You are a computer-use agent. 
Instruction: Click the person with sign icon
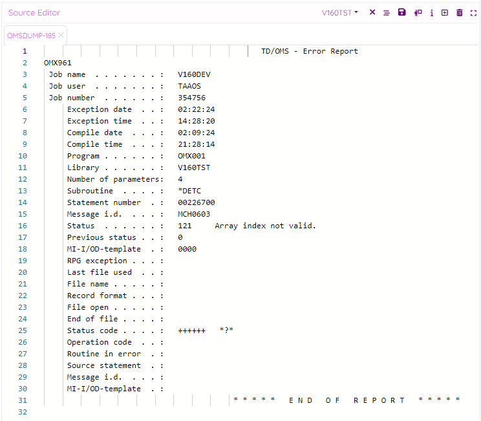[418, 13]
